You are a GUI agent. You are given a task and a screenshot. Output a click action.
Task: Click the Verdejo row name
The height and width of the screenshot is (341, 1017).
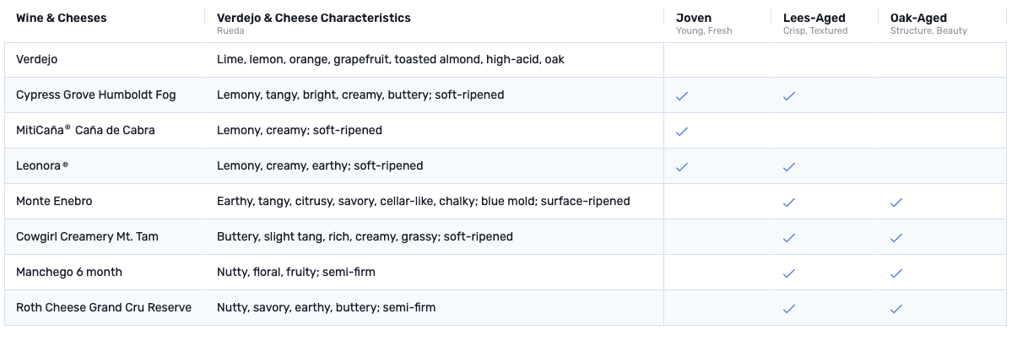click(36, 60)
